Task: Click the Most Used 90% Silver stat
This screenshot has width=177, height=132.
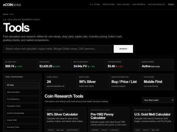Action: pyautogui.click(x=88, y=82)
